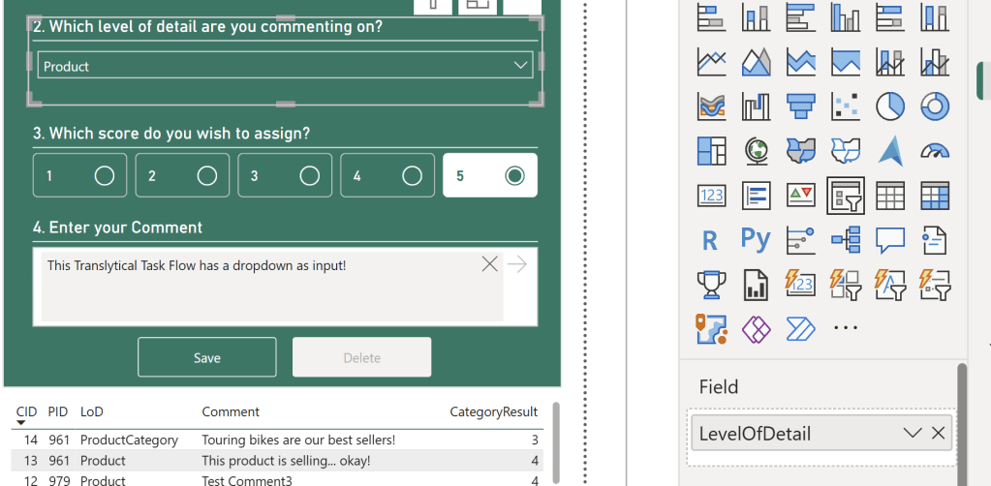The height and width of the screenshot is (486, 991).
Task: Insert the Q&A speech bubble visual
Action: pyautogui.click(x=889, y=239)
